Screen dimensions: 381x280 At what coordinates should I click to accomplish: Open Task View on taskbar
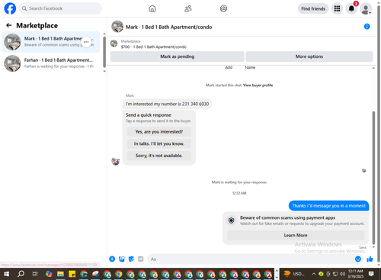[35, 274]
